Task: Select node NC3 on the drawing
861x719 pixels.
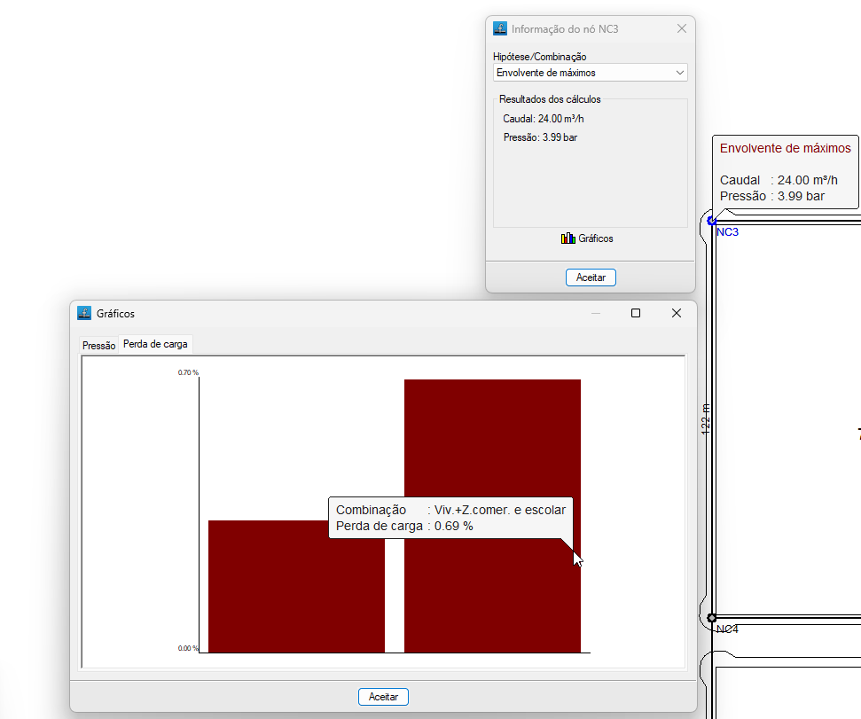Action: [712, 221]
